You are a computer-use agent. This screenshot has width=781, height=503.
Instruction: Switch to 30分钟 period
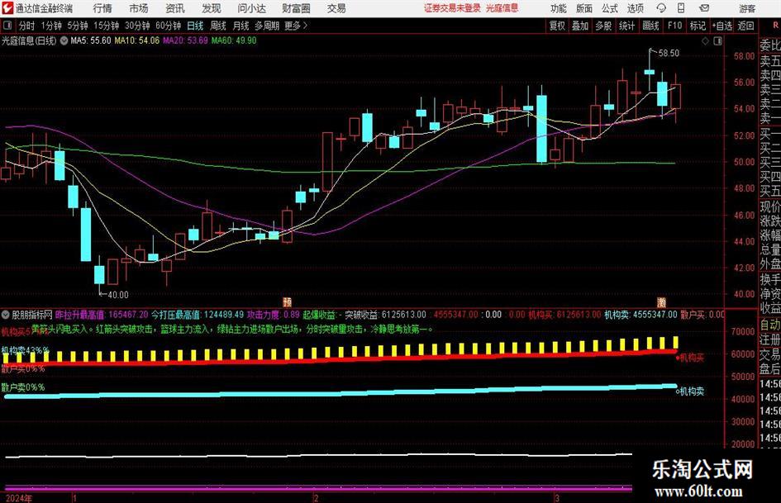pos(137,26)
